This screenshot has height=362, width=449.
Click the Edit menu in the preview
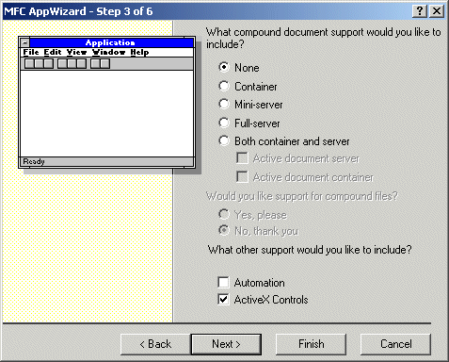point(53,52)
